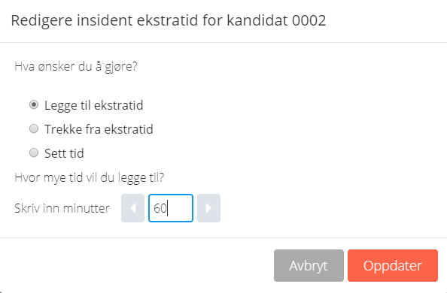
Task: Click the 'Hva ønsker du å gjøre?' question text
Action: [x=76, y=67]
